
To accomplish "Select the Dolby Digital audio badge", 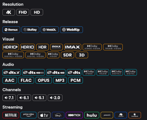I will click(131, 72).
